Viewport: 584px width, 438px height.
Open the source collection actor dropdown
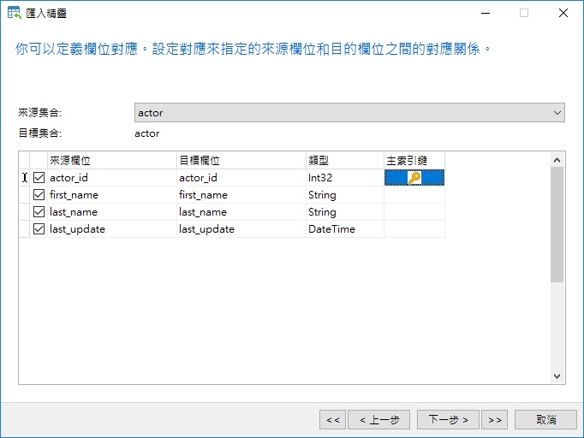[557, 113]
